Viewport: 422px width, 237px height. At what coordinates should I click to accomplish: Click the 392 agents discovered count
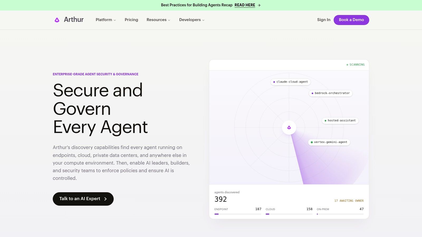point(220,199)
